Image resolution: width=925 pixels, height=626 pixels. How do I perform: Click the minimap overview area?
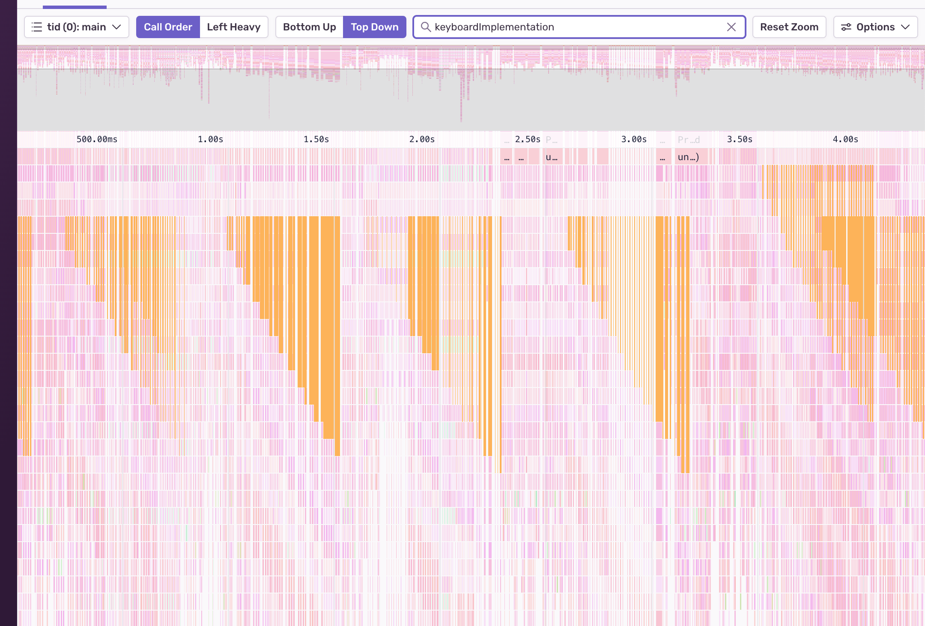tap(471, 88)
